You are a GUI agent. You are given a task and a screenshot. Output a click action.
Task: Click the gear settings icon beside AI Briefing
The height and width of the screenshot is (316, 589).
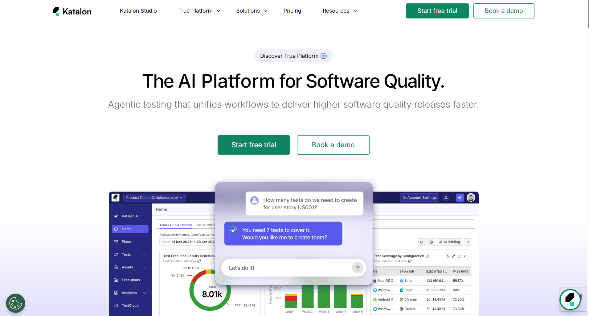click(431, 242)
